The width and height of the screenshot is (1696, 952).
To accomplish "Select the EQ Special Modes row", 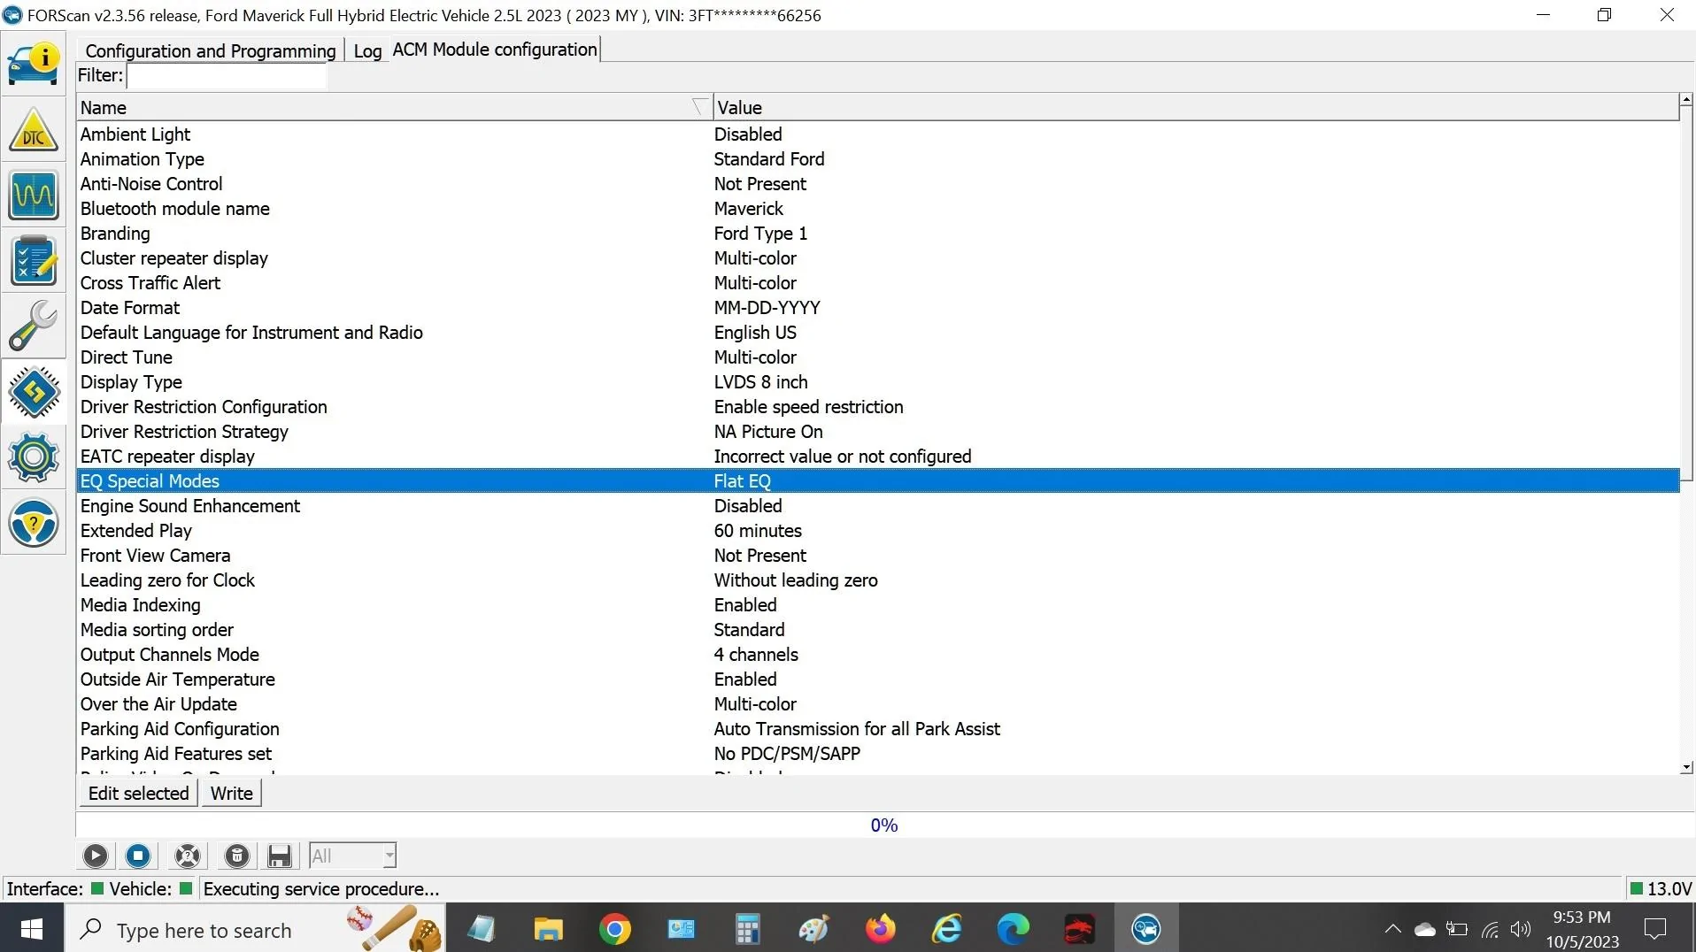I will click(878, 481).
